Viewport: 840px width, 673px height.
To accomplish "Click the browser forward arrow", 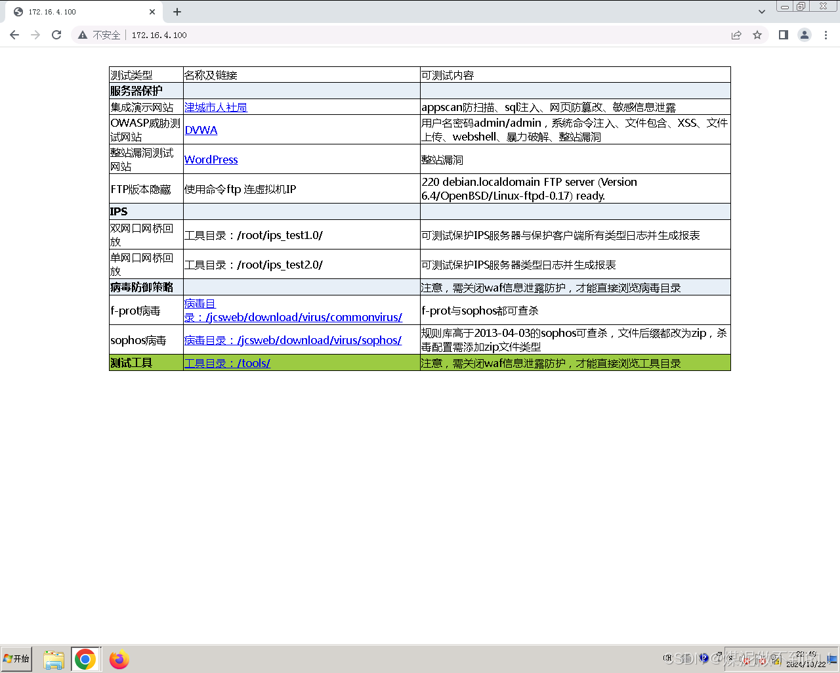I will click(x=35, y=35).
